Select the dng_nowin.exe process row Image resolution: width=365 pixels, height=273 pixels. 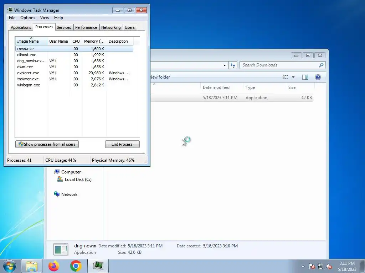(74, 61)
